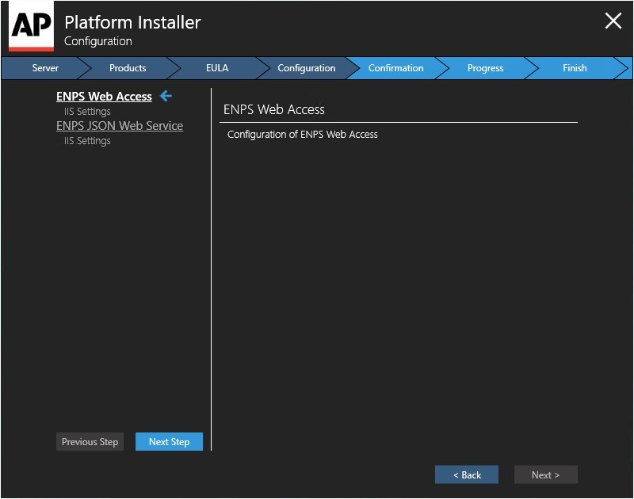The image size is (634, 499).
Task: Open IIS Settings under ENPS Web Access
Action: pos(87,111)
